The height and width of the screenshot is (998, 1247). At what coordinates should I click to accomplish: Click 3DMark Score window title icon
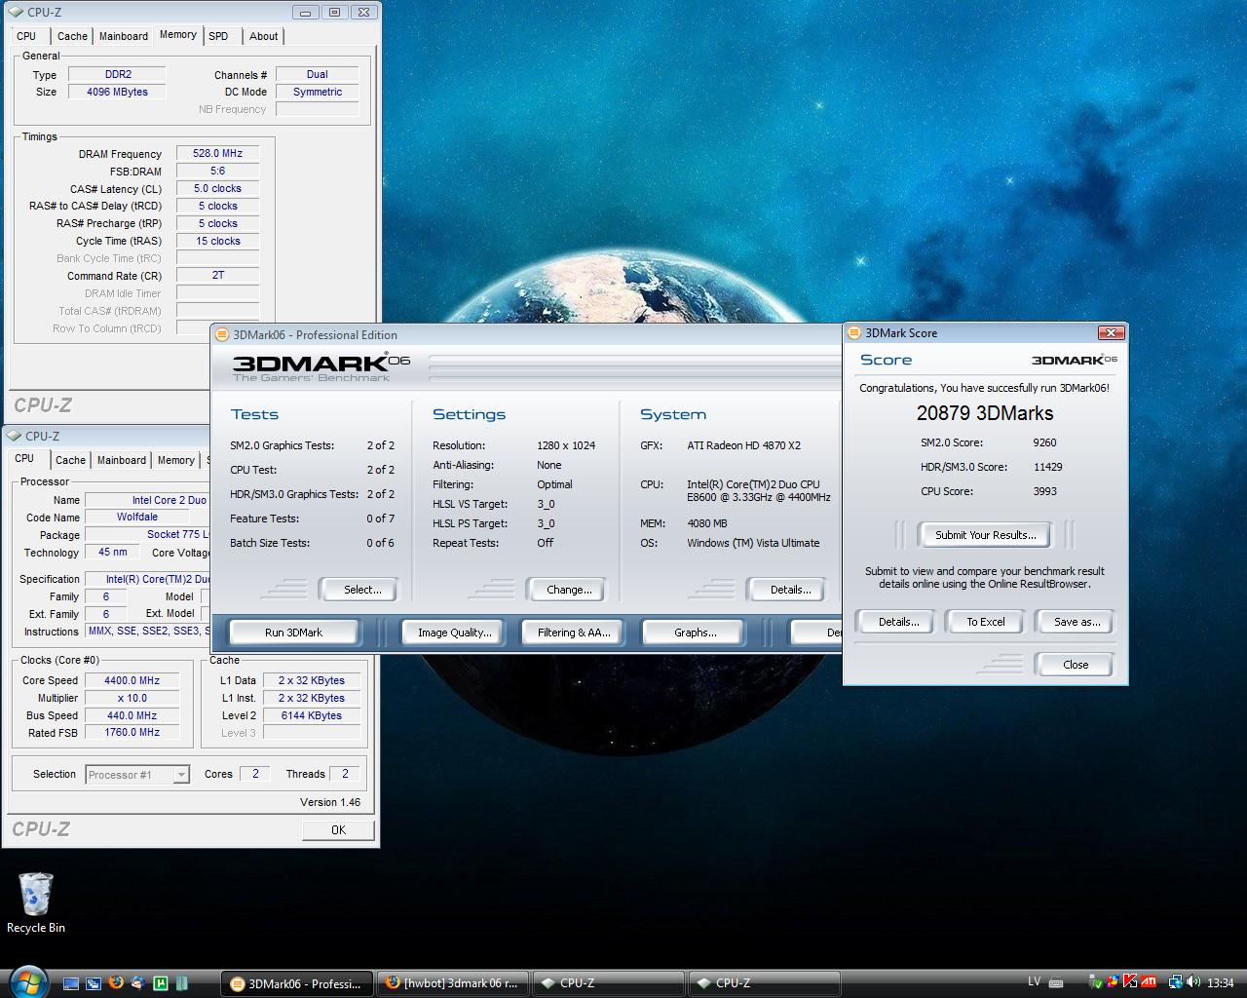[854, 332]
